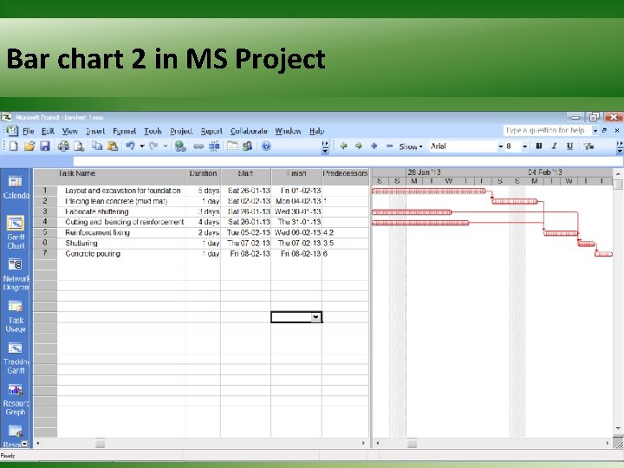Click the Gantt bar for Concrete pouring
The width and height of the screenshot is (624, 468).
603,254
